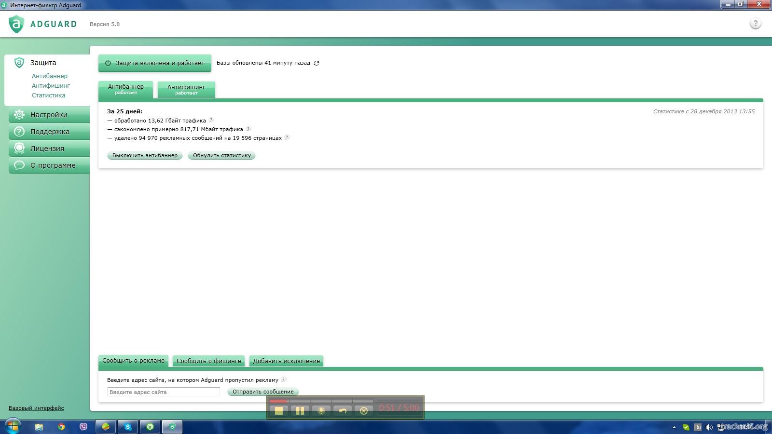The image size is (772, 434).
Task: Click into the site address input field
Action: point(163,392)
